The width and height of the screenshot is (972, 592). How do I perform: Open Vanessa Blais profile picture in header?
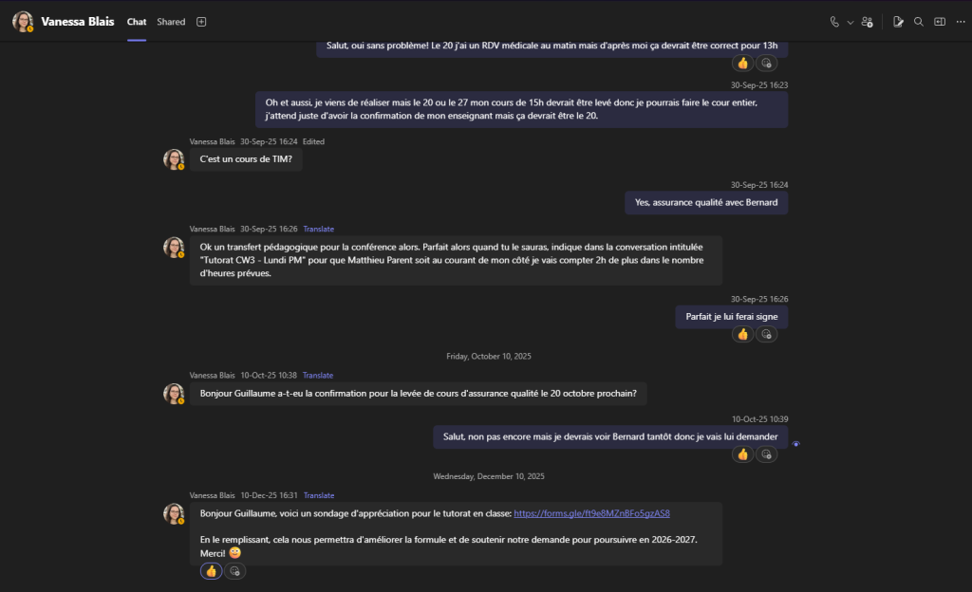23,22
